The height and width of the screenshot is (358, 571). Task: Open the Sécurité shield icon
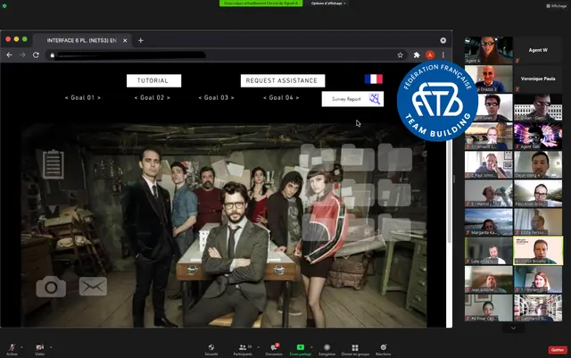[x=211, y=349]
